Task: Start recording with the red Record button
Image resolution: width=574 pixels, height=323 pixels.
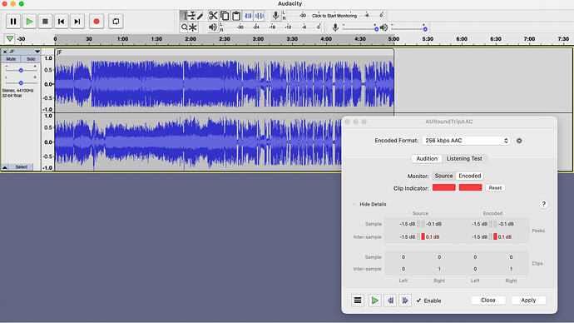Action: (x=96, y=22)
